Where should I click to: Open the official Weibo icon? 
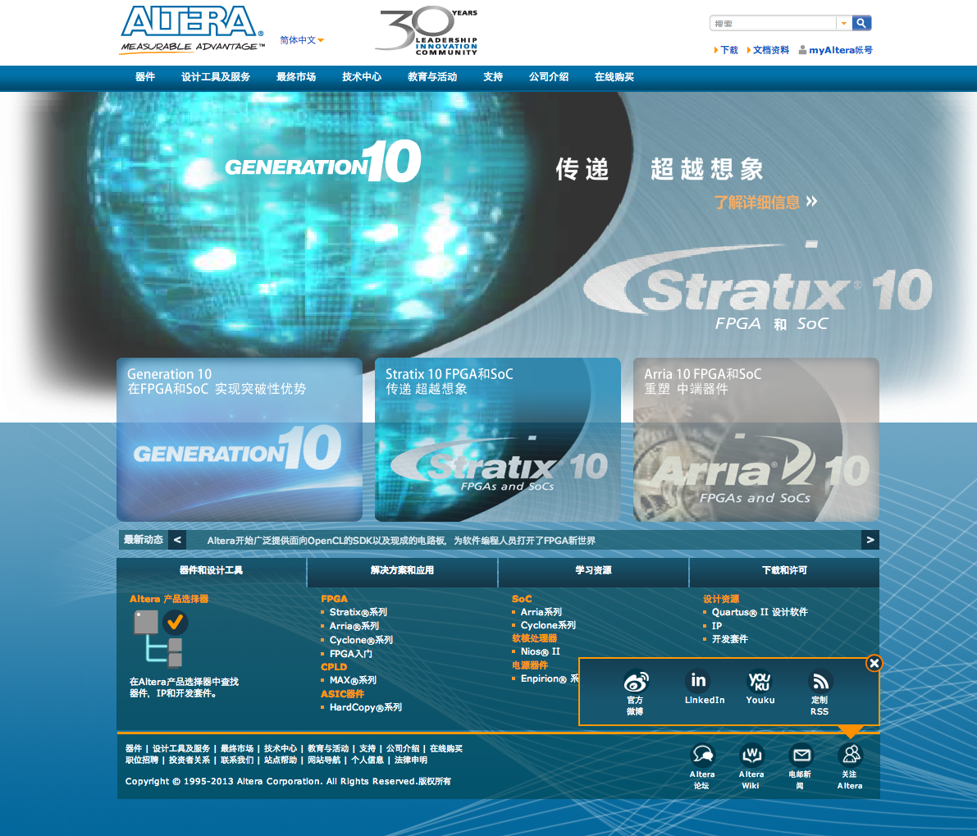click(x=636, y=682)
